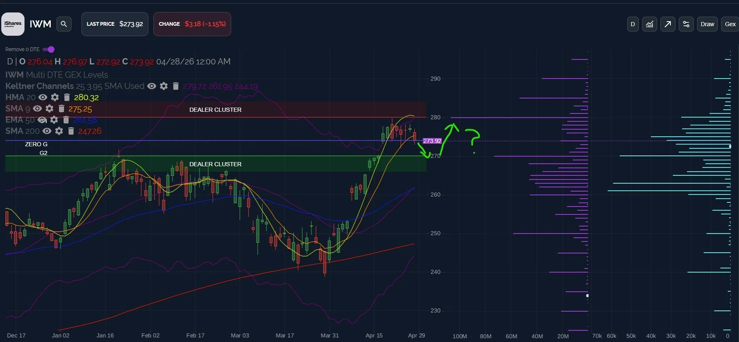Delete the EMA 50 indicator
Image resolution: width=739 pixels, height=342 pixels.
tap(66, 120)
